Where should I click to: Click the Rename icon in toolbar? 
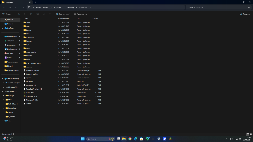(x=38, y=14)
